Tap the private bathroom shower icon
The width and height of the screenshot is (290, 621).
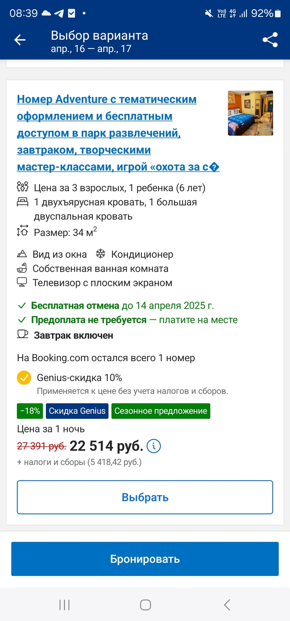[x=22, y=268]
